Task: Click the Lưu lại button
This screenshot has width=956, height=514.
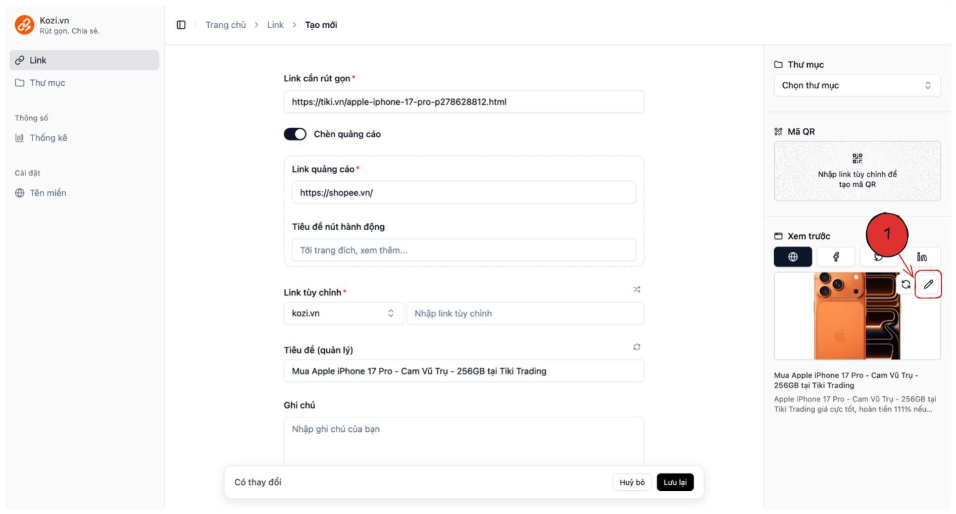Action: (x=675, y=482)
